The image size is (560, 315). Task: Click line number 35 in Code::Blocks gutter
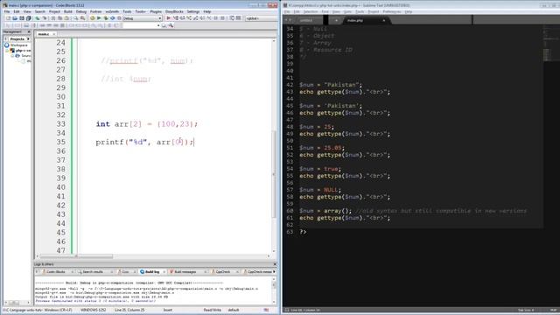point(60,142)
